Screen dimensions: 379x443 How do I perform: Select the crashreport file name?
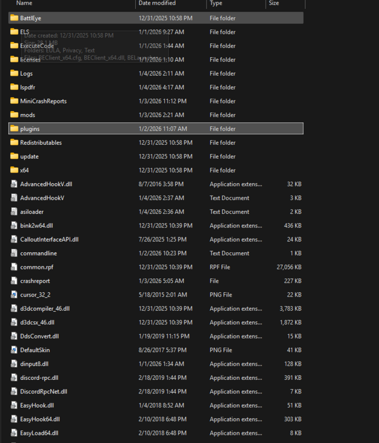[35, 281]
